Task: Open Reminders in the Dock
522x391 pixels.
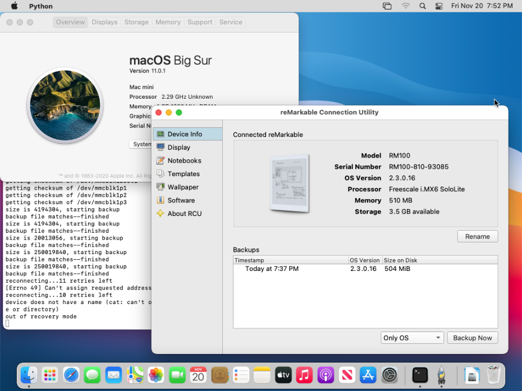Action: coord(241,375)
